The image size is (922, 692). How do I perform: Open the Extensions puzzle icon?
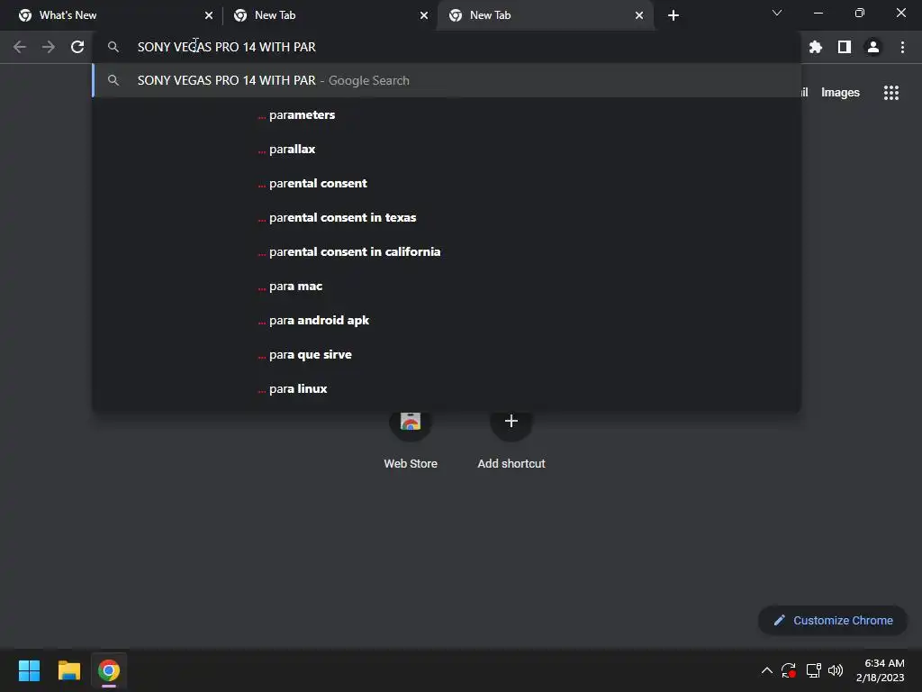[816, 47]
